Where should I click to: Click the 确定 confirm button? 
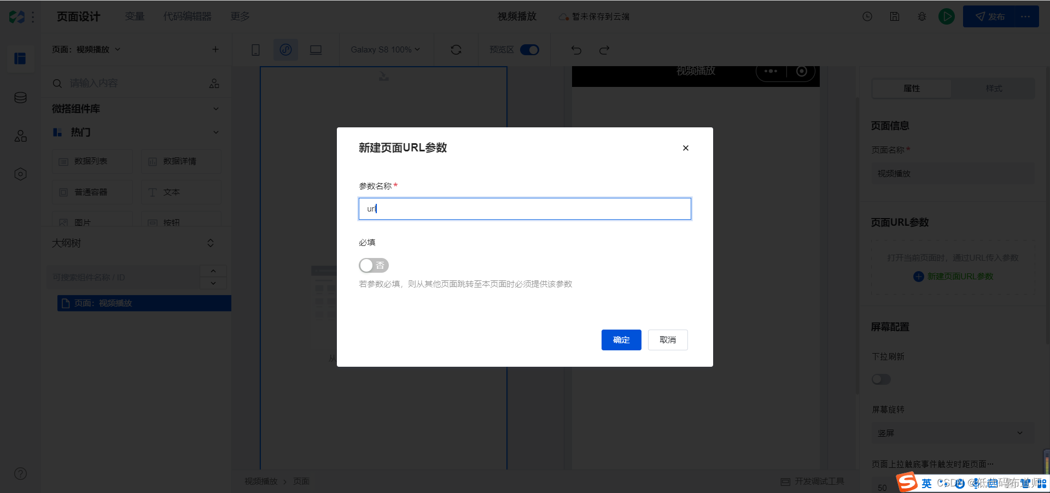(621, 340)
